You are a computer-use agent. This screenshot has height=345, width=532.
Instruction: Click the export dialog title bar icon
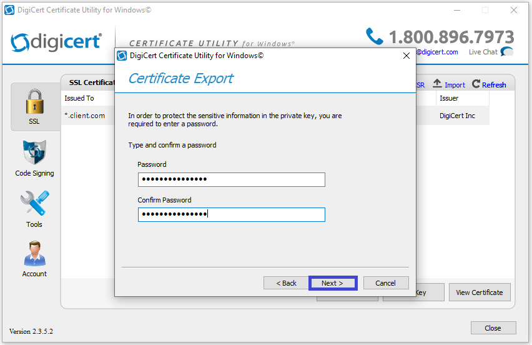click(122, 56)
